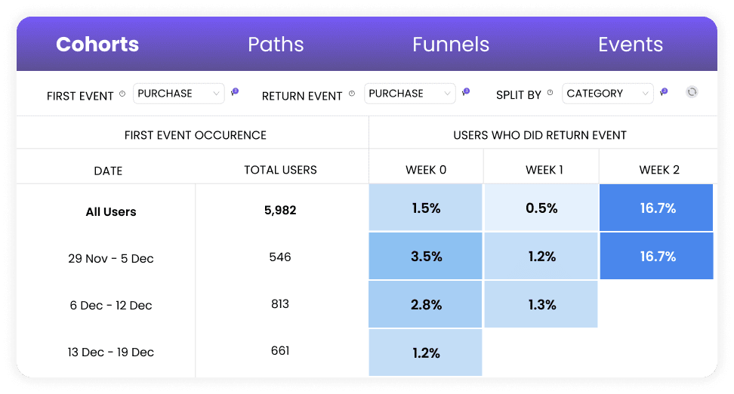Click the FIRST EVENT OCCURENCE header
The image size is (734, 394).
tap(195, 135)
